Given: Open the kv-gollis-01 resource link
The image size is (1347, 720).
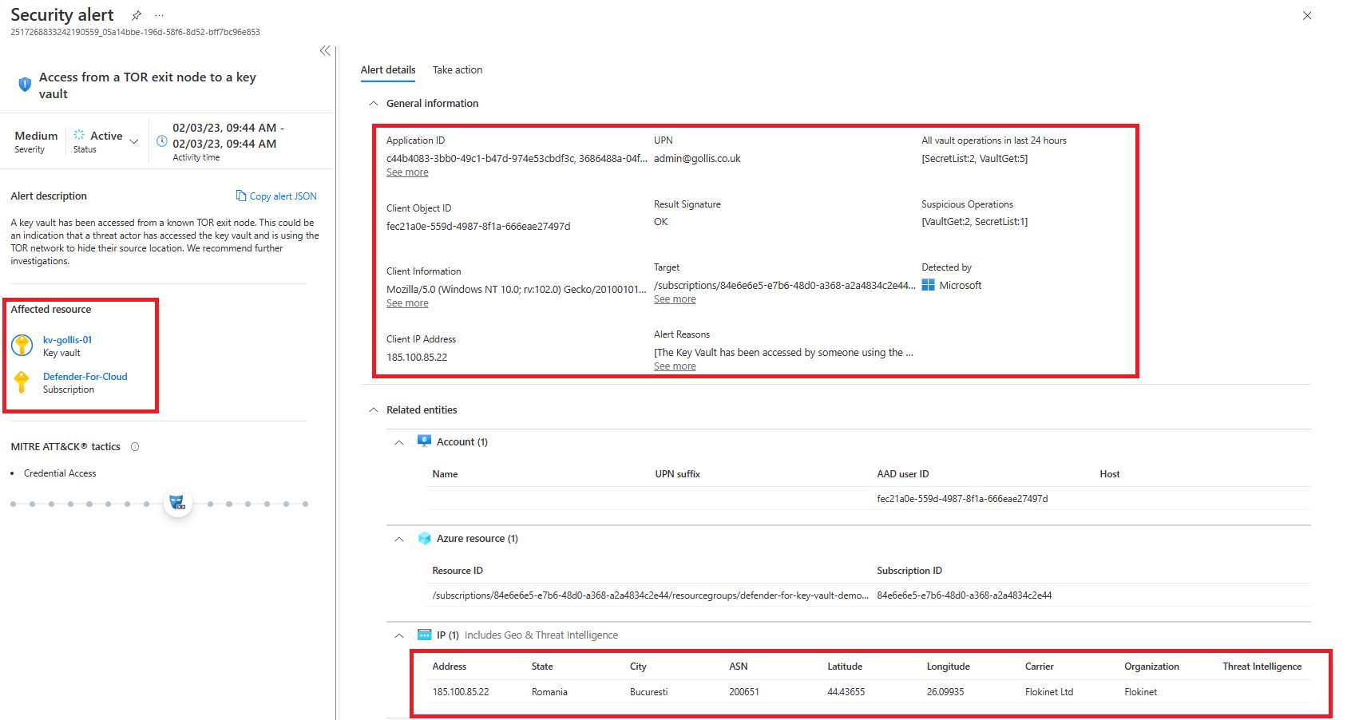Looking at the screenshot, I should pos(67,340).
